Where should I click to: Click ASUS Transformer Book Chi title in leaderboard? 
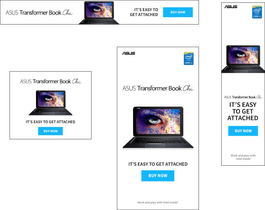[39, 13]
